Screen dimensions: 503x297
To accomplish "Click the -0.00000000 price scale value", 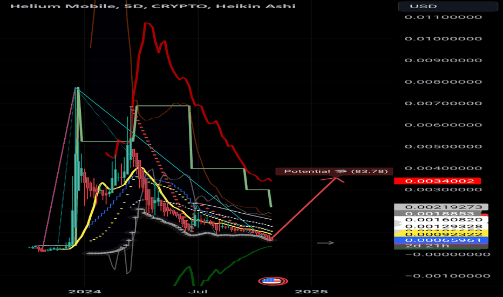I will tap(447, 254).
